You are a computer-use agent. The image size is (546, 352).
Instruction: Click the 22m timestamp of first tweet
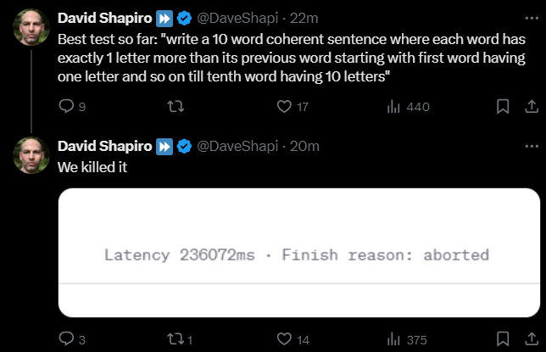tap(304, 18)
